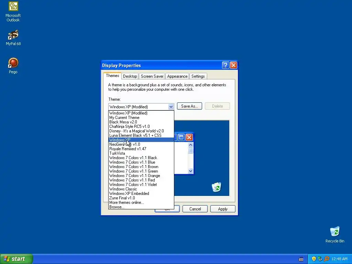The image size is (352, 264).
Task: Pick Royale Remixed v1.47 theme
Action: 141,149
